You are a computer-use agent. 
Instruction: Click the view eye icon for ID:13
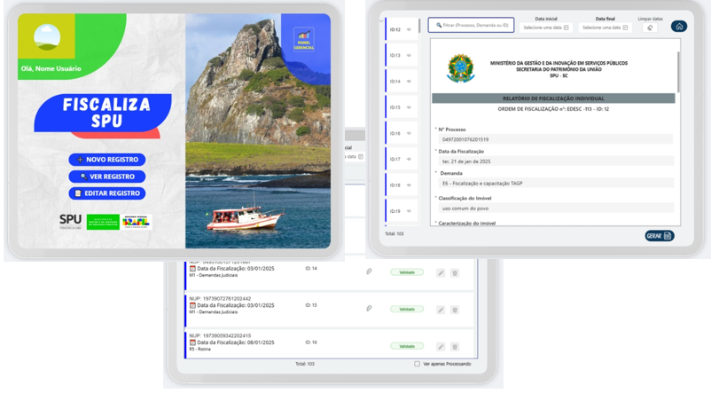click(x=409, y=56)
